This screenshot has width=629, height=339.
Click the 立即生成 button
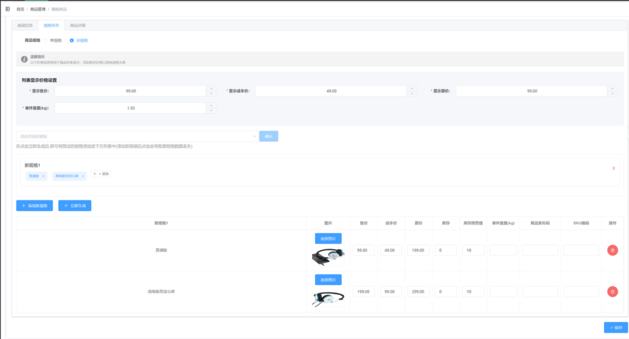pos(75,206)
